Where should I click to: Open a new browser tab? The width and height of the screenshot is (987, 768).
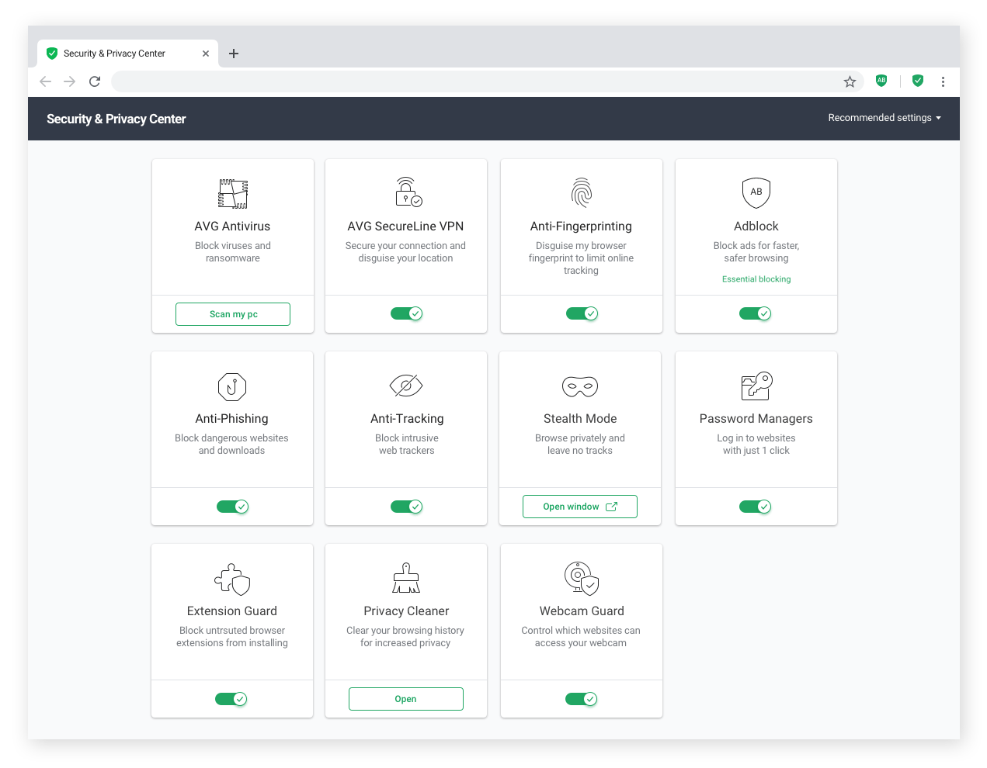tap(234, 53)
